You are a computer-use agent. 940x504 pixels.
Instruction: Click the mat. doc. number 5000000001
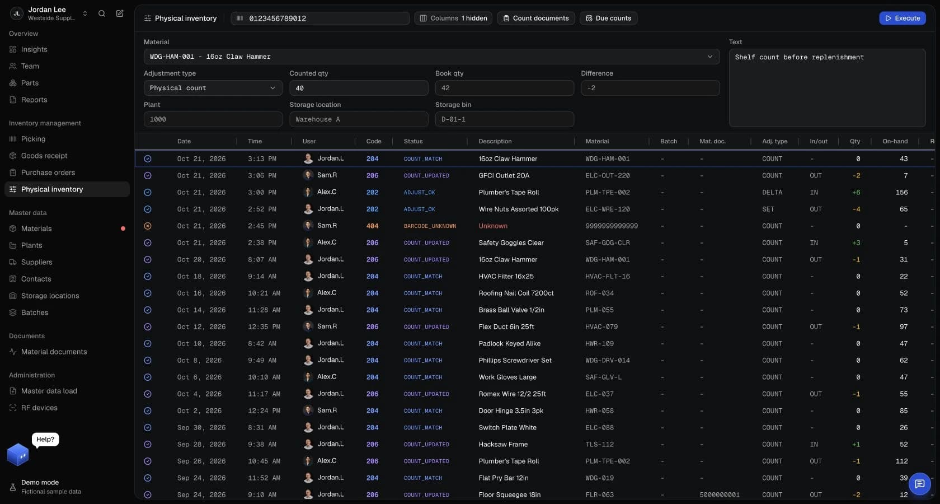pos(720,495)
